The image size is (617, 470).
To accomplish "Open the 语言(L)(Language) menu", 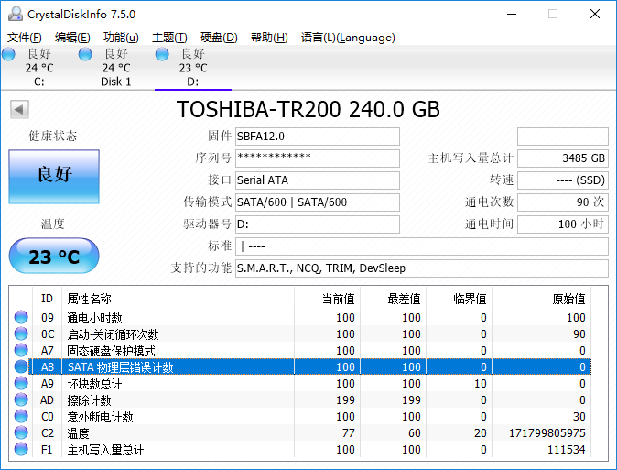I will pyautogui.click(x=348, y=38).
